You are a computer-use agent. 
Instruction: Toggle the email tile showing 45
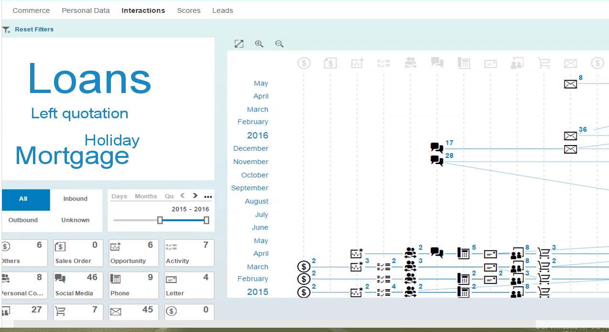click(133, 311)
